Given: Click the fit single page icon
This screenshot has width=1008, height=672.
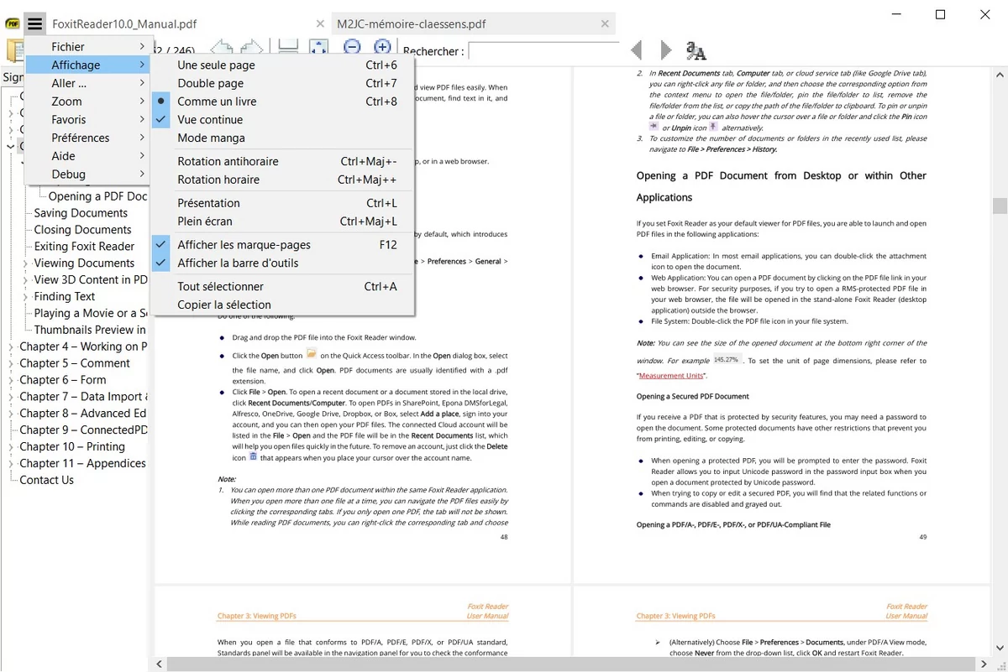Looking at the screenshot, I should (x=318, y=49).
